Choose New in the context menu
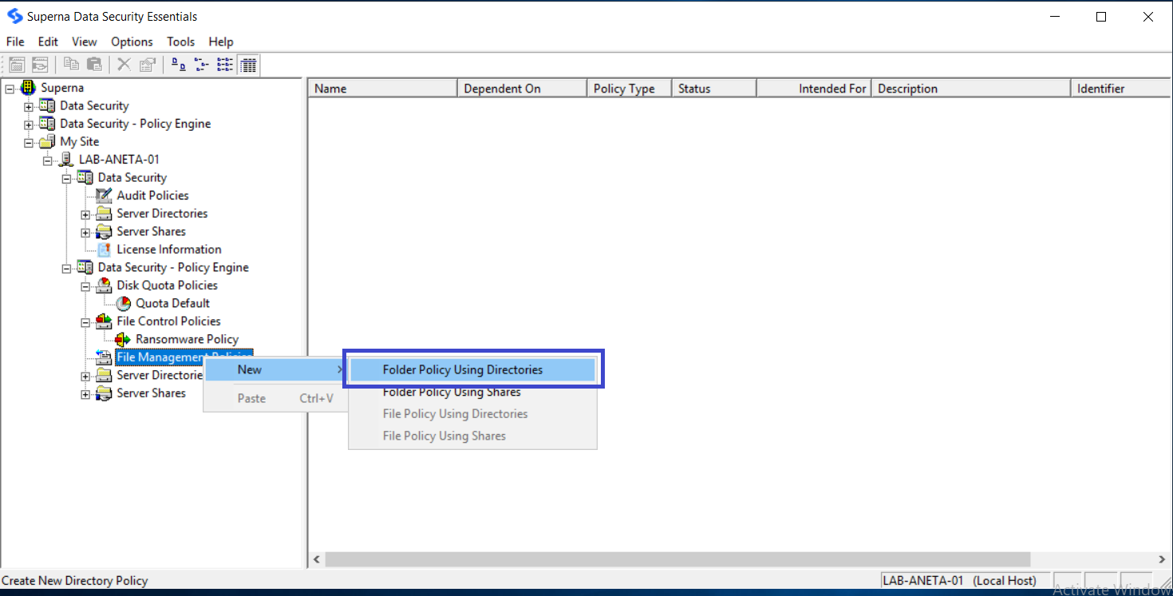Screen dimensions: 1173x596 pos(276,369)
